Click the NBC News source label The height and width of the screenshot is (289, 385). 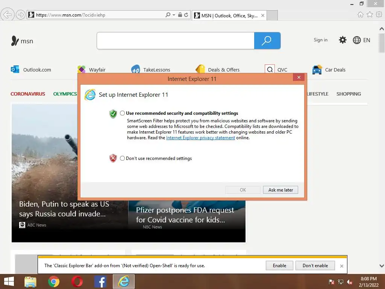tap(152, 227)
